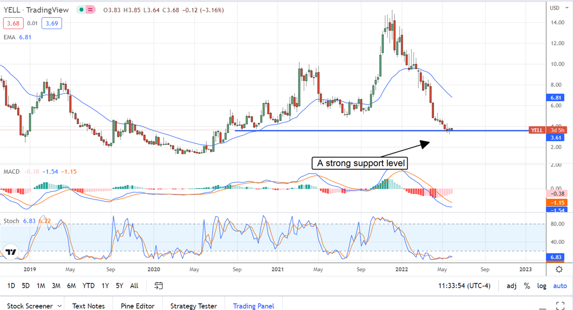Image resolution: width=573 pixels, height=310 pixels.
Task: Click the USD currency label
Action: pos(555,8)
